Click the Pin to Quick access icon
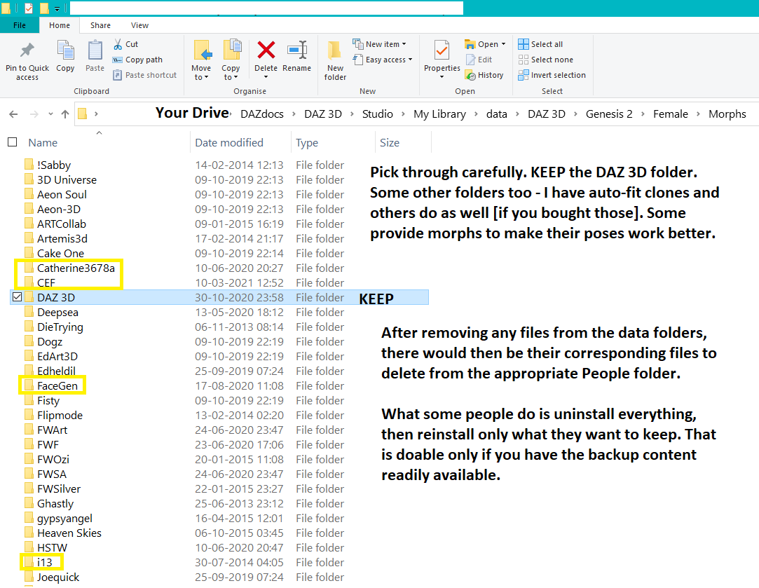 coord(27,50)
